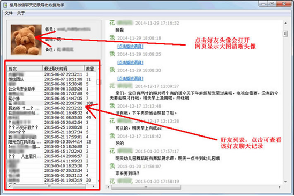The height and width of the screenshot is (196, 294).
Task: Select the row dated 2015-05-07 20:33:34
Action: point(52,171)
